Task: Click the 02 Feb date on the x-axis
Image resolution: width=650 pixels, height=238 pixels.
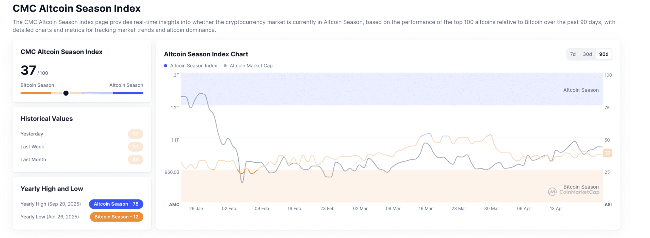Action: point(229,209)
